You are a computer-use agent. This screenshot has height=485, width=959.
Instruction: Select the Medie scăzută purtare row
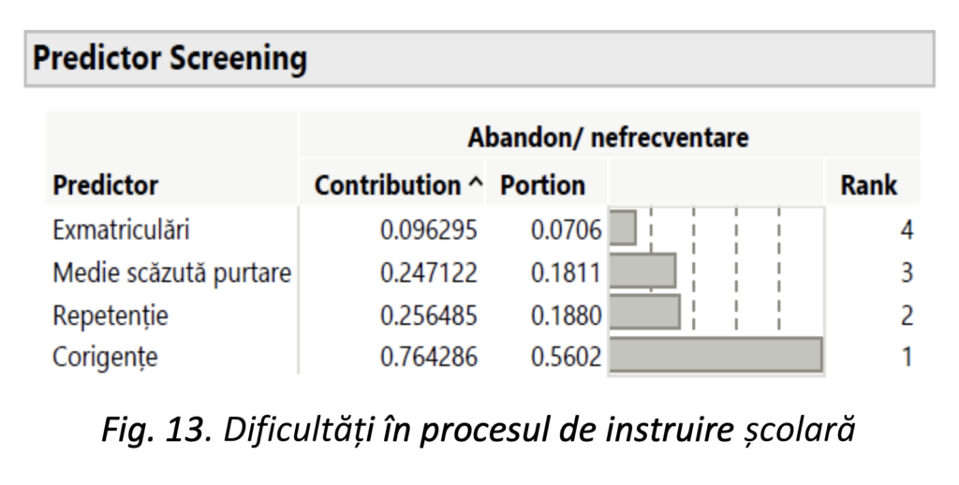click(171, 272)
